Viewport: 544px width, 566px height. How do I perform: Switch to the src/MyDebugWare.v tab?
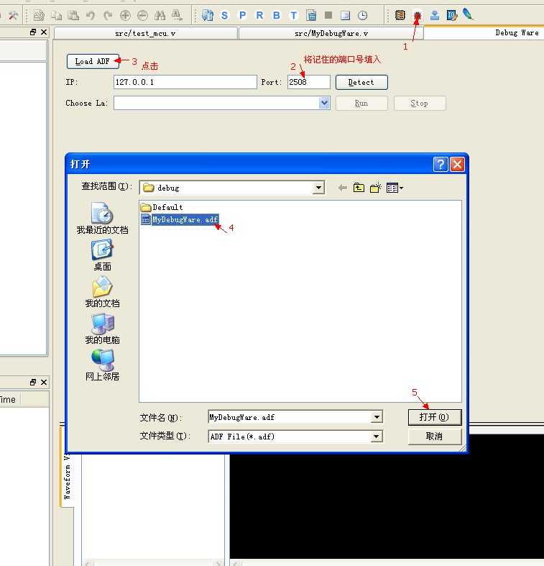(331, 34)
